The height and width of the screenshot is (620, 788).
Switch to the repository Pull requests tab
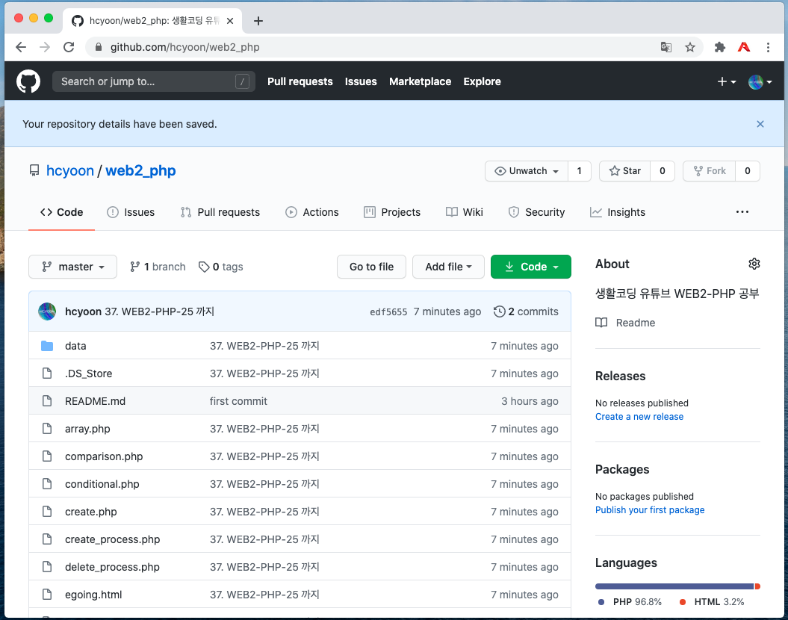pos(220,212)
